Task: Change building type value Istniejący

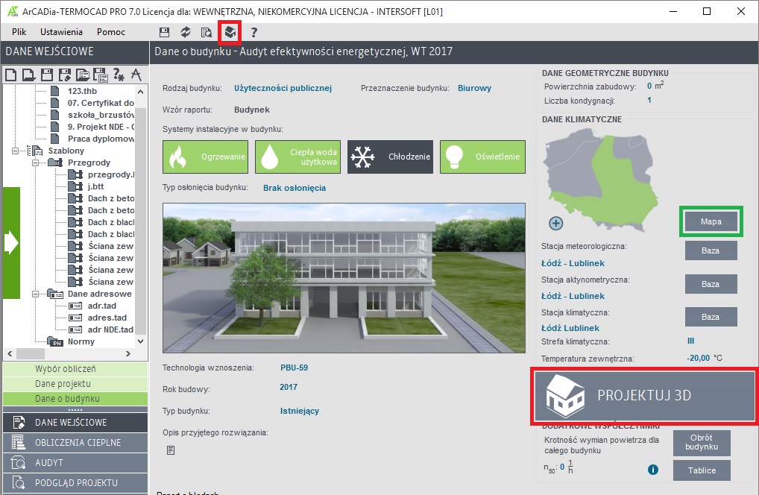Action: (300, 411)
